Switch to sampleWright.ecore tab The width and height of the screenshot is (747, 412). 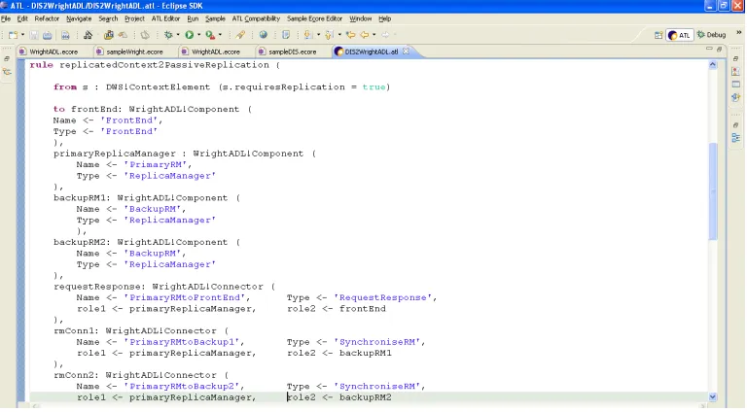(134, 51)
